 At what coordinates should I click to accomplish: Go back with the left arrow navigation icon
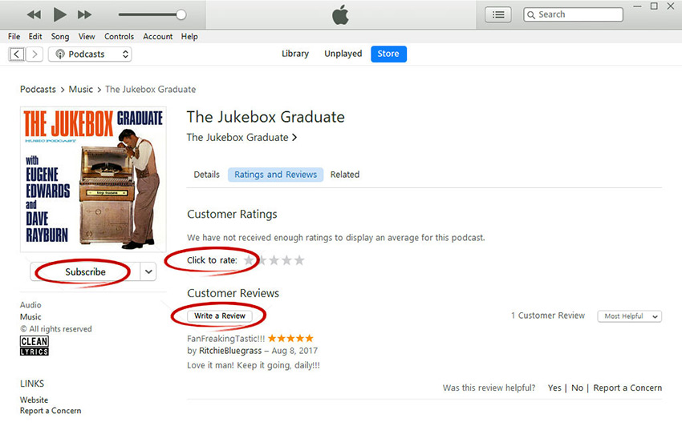coord(17,54)
